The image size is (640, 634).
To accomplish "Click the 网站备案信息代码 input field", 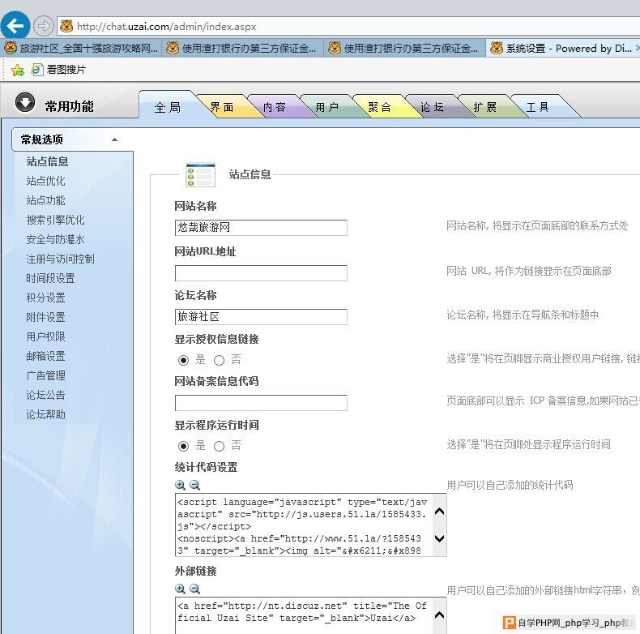I will [x=261, y=403].
